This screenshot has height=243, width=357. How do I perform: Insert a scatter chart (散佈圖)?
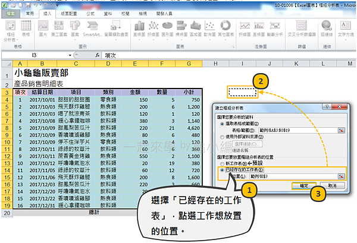pos(209,30)
